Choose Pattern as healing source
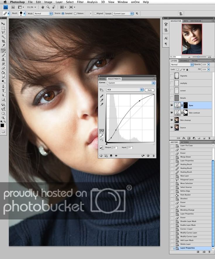The width and height of the screenshot is (215, 259). [x=75, y=13]
